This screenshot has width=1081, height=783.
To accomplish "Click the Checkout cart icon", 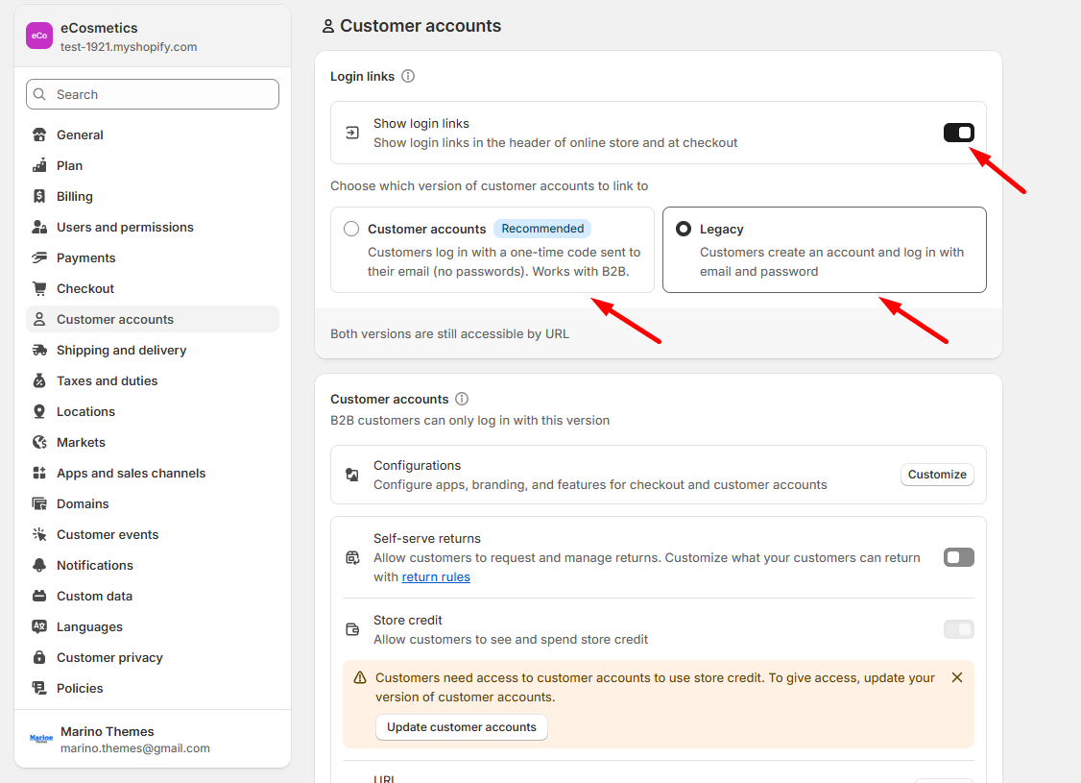I will (x=39, y=288).
